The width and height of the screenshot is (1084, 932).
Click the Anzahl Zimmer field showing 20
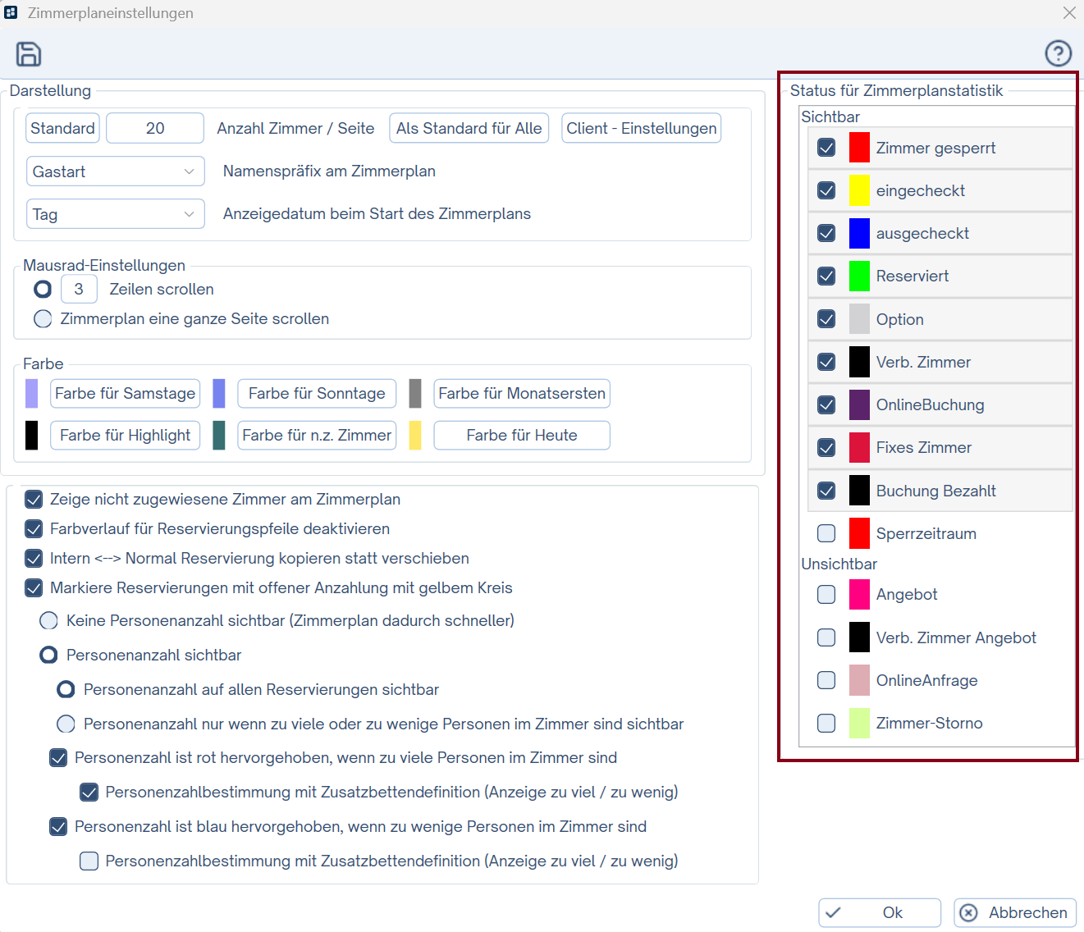[x=155, y=128]
